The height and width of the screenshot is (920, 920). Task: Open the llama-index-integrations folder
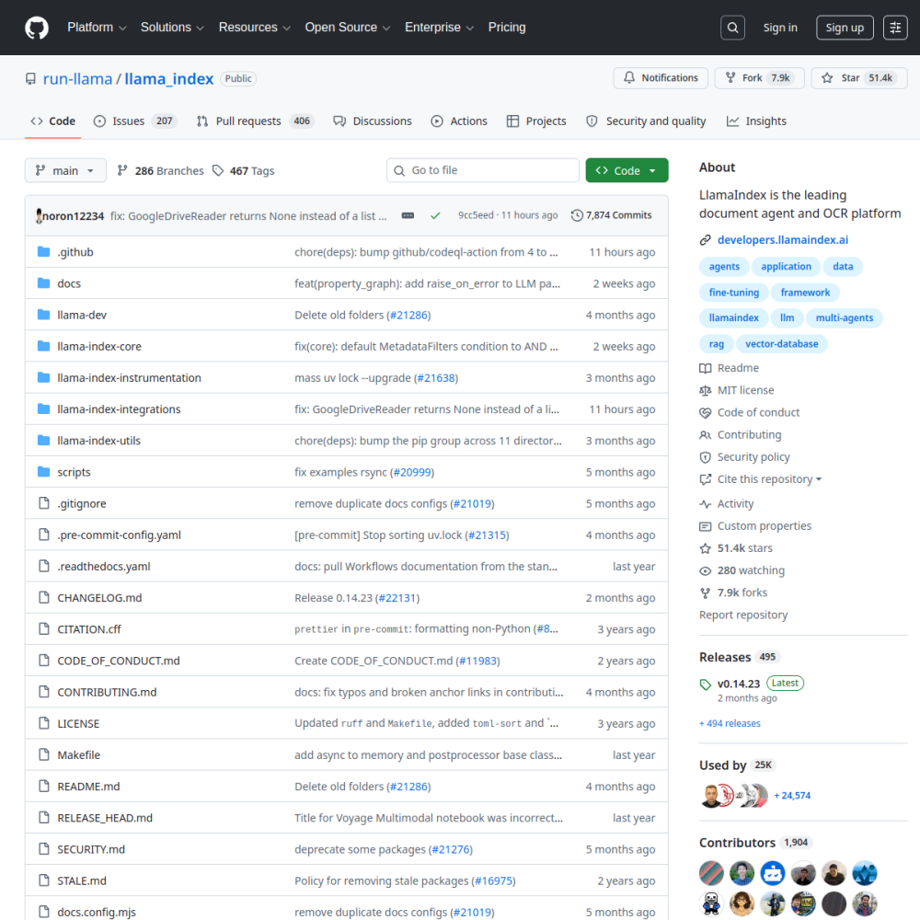pos(119,409)
